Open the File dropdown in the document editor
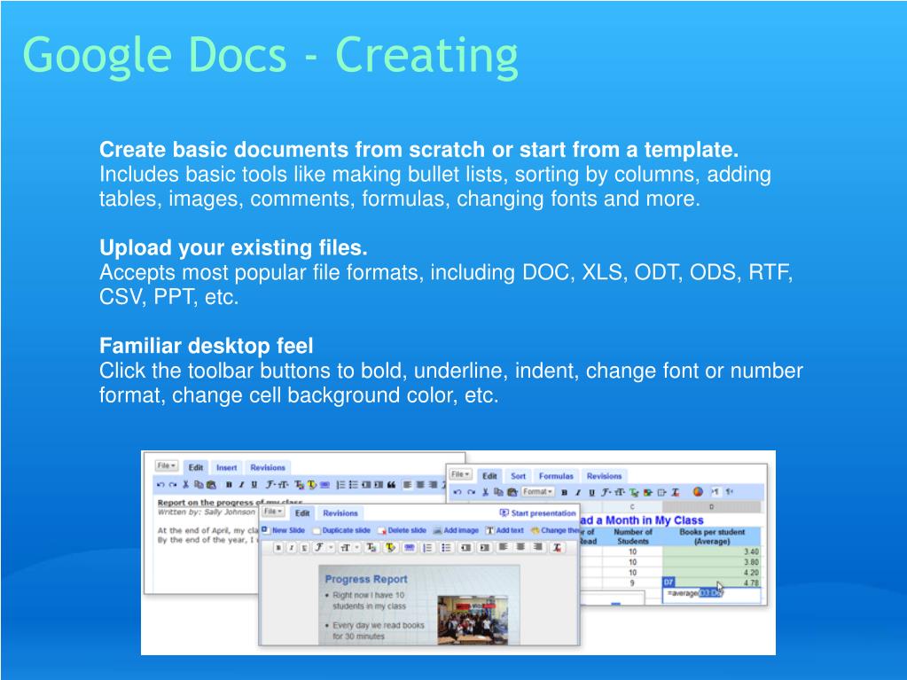907x680 pixels. (167, 465)
